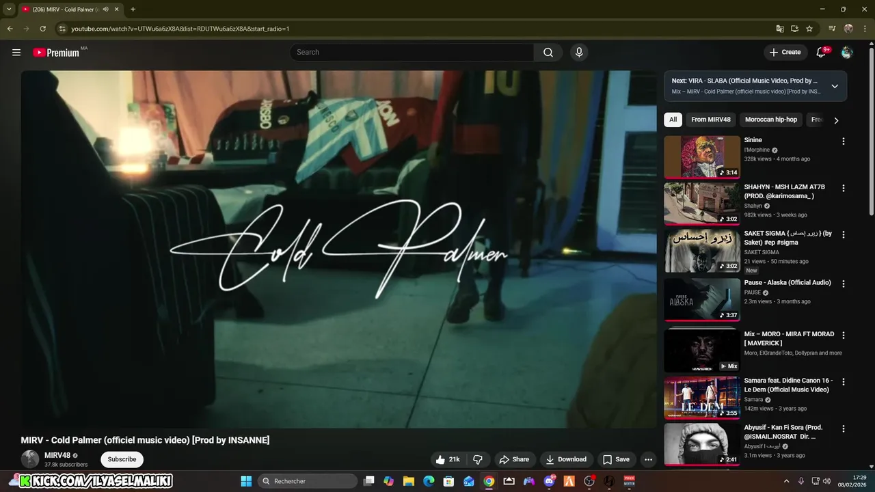Open options for Sinine video
Screen dimensions: 875x492
(x=843, y=141)
